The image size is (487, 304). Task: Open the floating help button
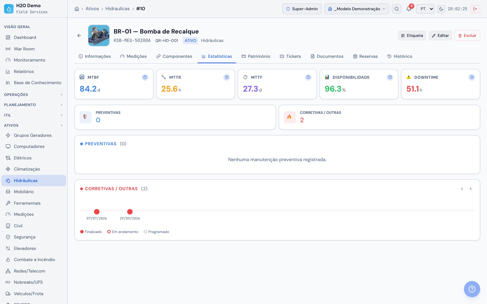coord(472,289)
